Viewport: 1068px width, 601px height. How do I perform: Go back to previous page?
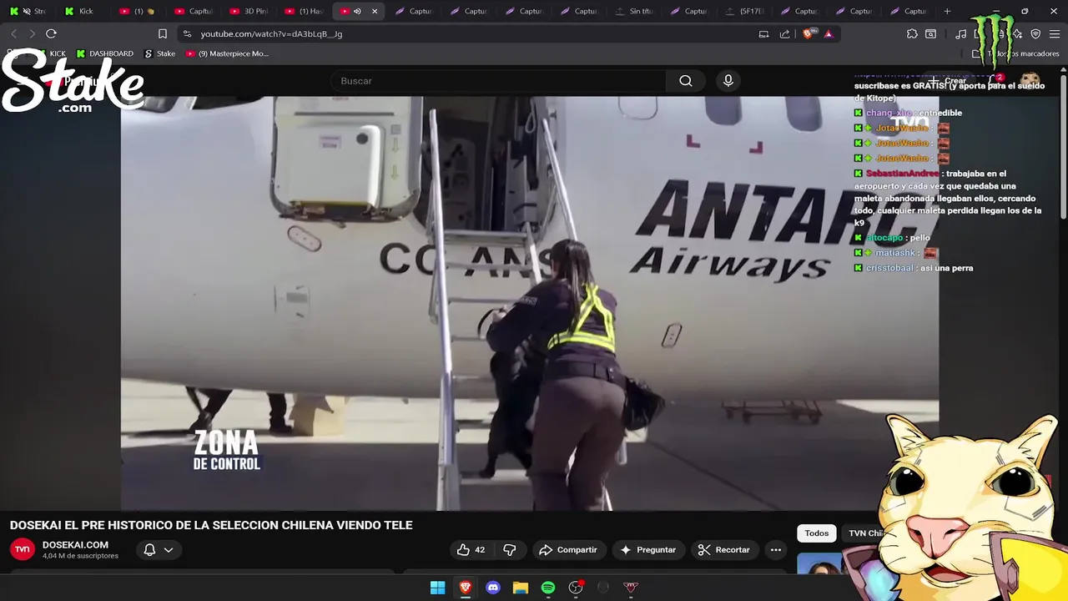[x=13, y=33]
